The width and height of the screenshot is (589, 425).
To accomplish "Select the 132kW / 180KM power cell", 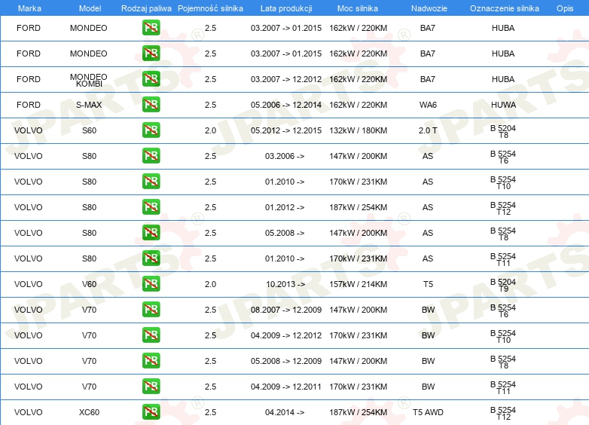I will [x=359, y=130].
